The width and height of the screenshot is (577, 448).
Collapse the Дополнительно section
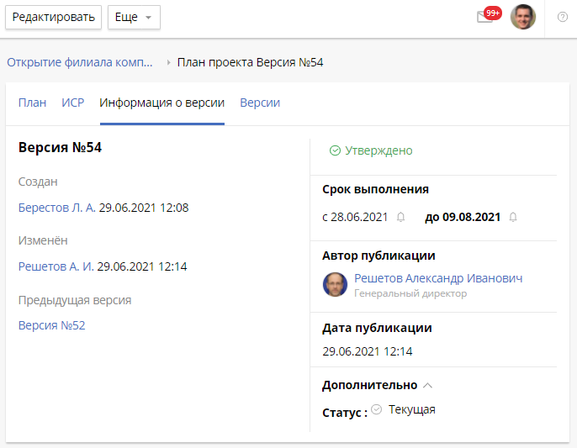427,385
